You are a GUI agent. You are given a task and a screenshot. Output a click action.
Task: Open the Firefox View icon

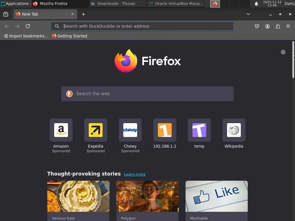tap(6, 14)
